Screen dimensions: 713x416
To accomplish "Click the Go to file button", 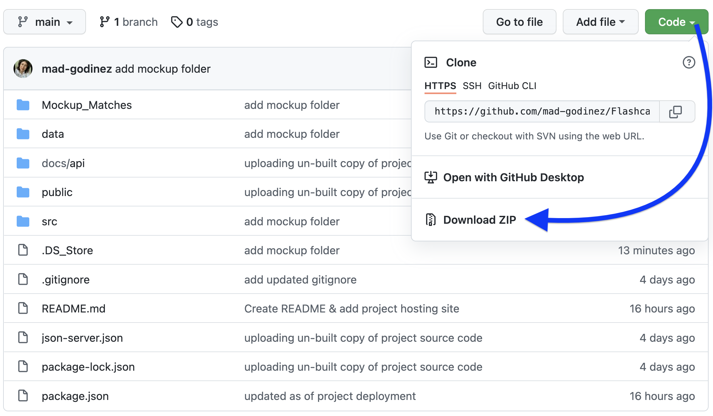I will pyautogui.click(x=519, y=21).
